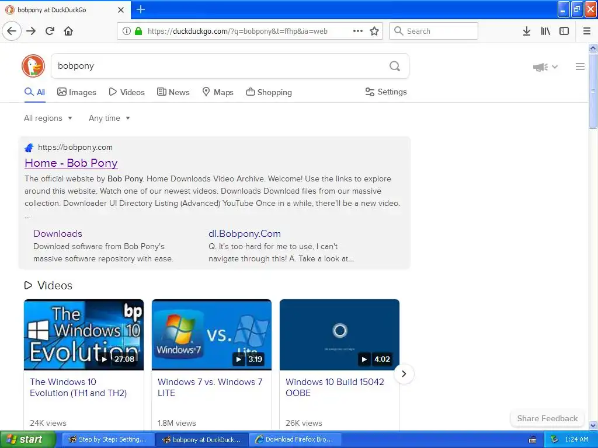Play the Windows 7 vs. Lite thumbnail
598x448 pixels.
[x=211, y=334]
